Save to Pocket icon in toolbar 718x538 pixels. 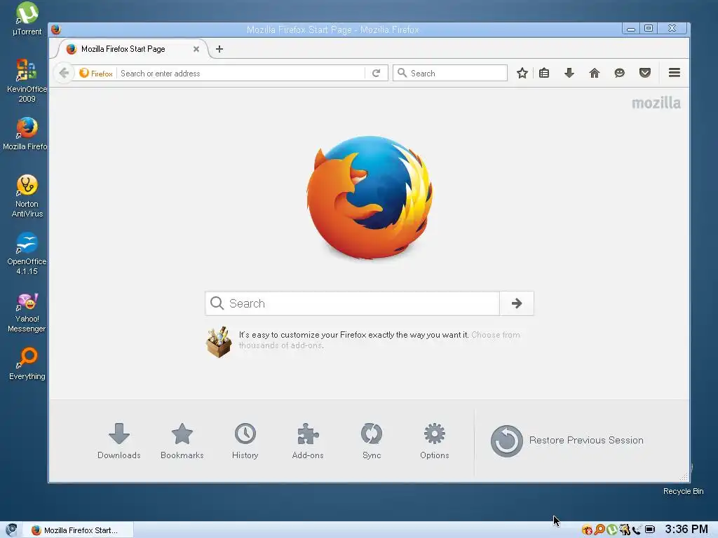pos(645,73)
